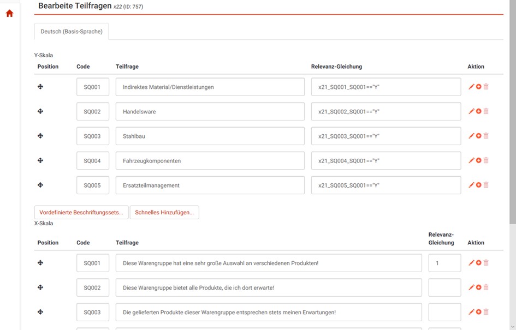This screenshot has height=330, width=516.
Task: Click the relevance equation field x21_SQ003_SQ001
Action: point(385,136)
